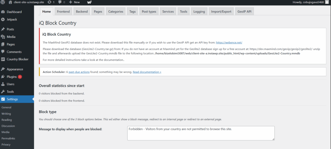The image size is (331, 149).
Task: Open the GeoIP API tab
Action: pos(244,12)
